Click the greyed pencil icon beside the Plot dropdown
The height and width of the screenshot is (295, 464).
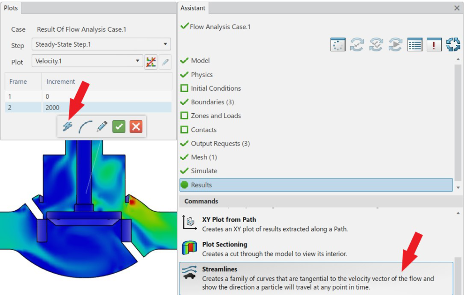(x=165, y=62)
